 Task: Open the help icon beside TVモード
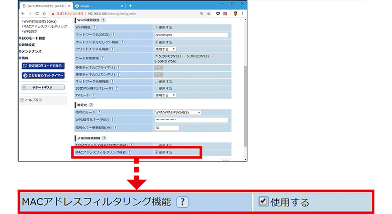click(x=93, y=95)
